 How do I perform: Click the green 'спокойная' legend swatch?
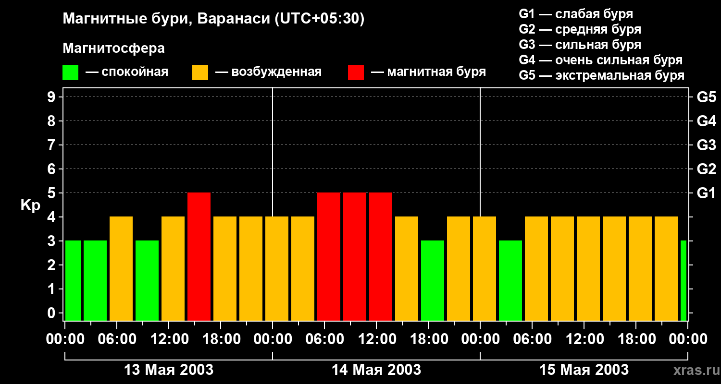[70, 72]
